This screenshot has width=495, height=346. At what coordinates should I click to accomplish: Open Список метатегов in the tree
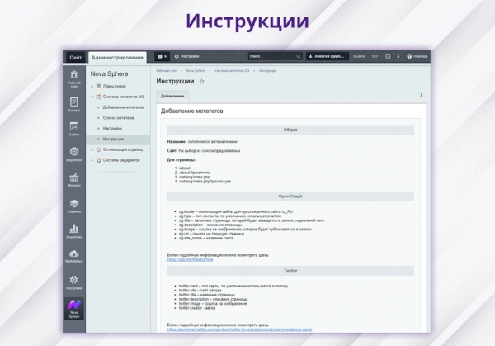click(119, 118)
